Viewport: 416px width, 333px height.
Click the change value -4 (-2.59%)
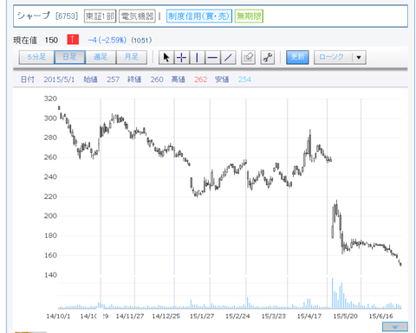[x=107, y=40]
